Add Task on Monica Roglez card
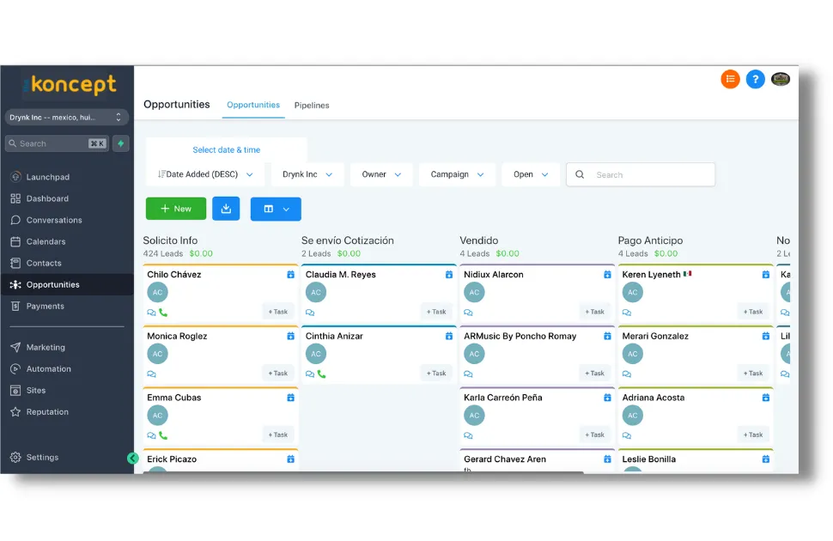This screenshot has width=833, height=541. (x=278, y=374)
